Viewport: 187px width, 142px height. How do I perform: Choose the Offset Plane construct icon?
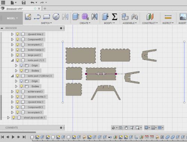[150, 16]
